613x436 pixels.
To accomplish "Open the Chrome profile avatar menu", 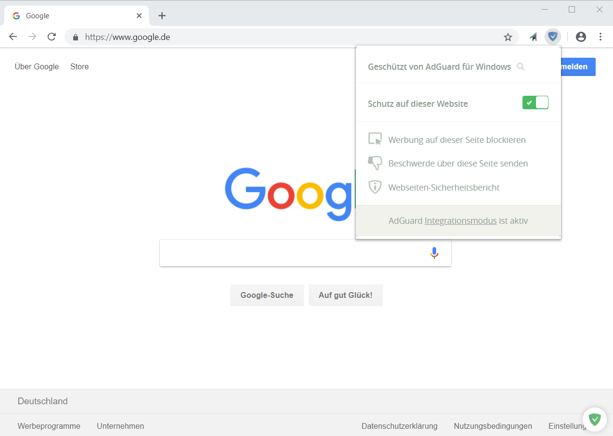I will [581, 37].
